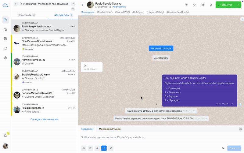
Task: Open Contacts icon in left sidebar
Action: pyautogui.click(x=5, y=39)
